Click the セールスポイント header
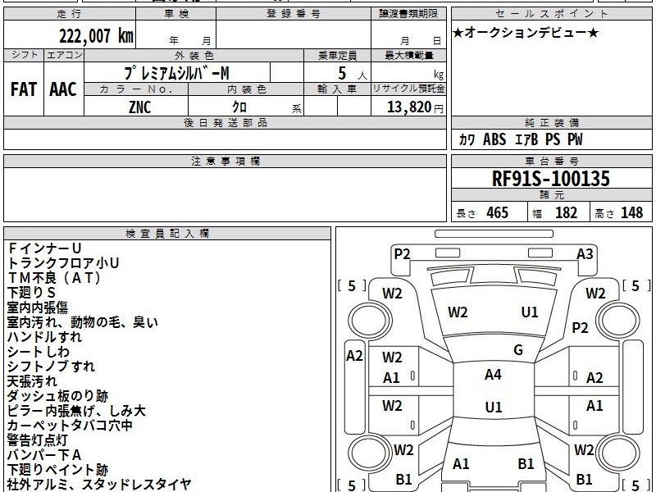 (551, 13)
